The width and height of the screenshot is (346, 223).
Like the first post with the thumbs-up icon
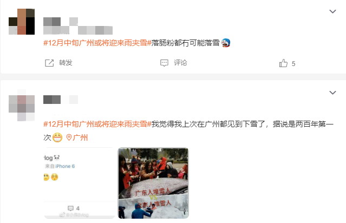pyautogui.click(x=283, y=63)
